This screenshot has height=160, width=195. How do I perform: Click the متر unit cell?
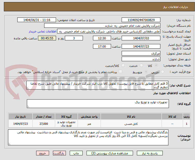coord(89,124)
